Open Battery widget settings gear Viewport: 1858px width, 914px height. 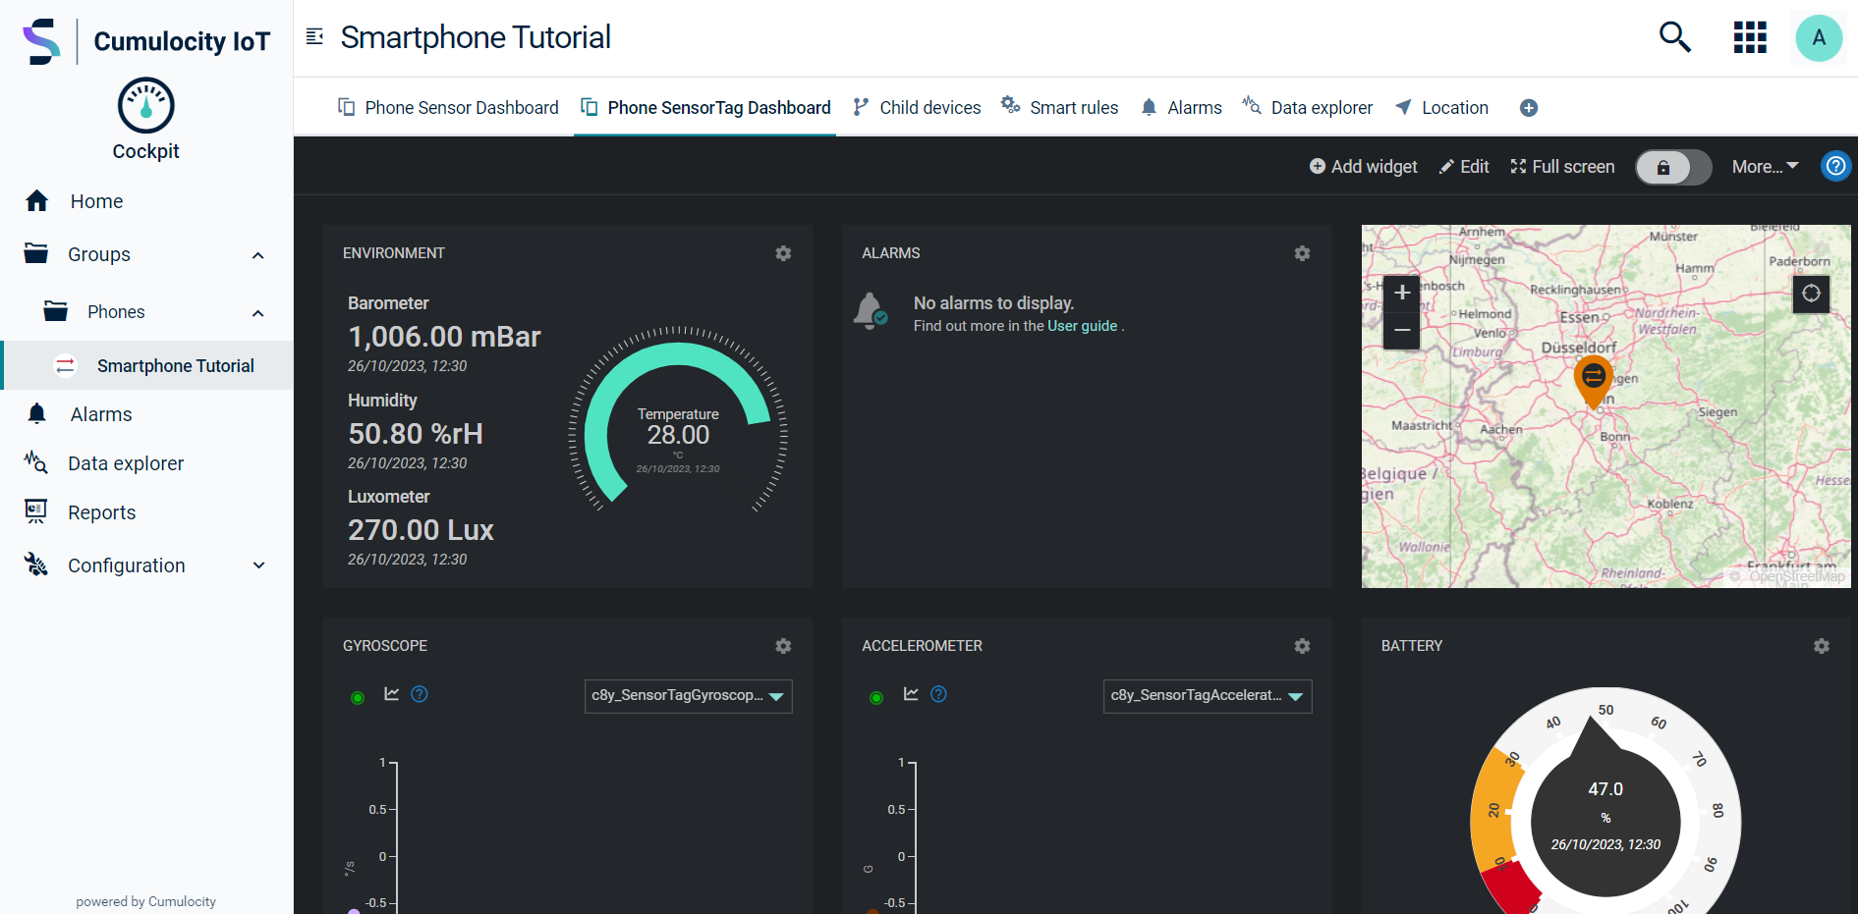(x=1822, y=646)
